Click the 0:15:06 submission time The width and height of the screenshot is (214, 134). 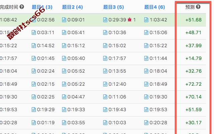pyautogui.click(x=158, y=32)
